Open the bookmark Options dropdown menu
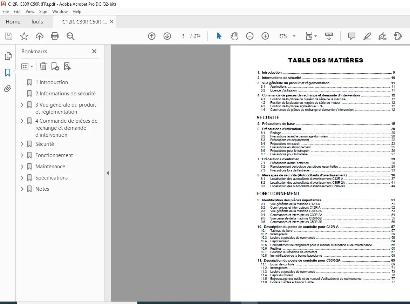This screenshot has height=304, width=410. 27,67
